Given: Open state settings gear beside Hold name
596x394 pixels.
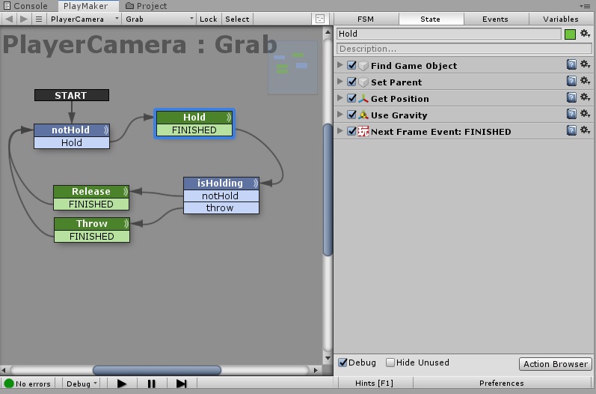Looking at the screenshot, I should pos(585,34).
